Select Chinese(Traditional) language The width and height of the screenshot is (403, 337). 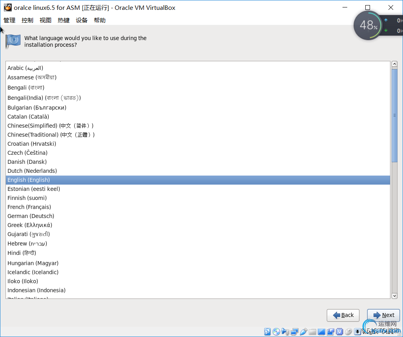pyautogui.click(x=198, y=135)
